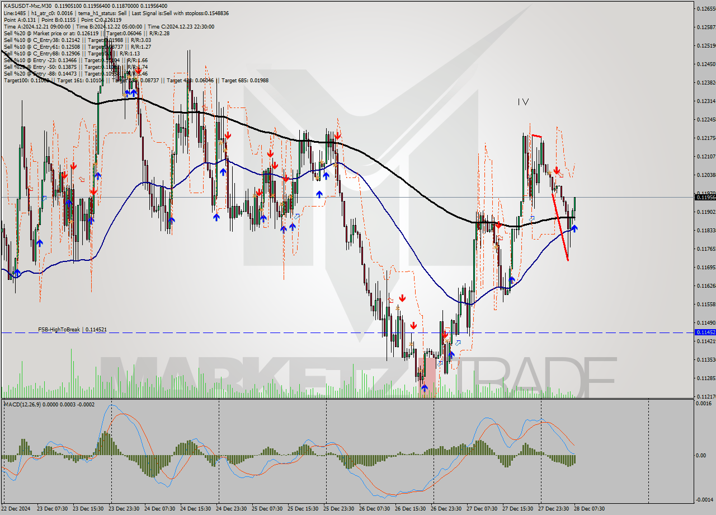Select the blue 0.11452 price level tag
716x515 pixels.
coord(705,333)
